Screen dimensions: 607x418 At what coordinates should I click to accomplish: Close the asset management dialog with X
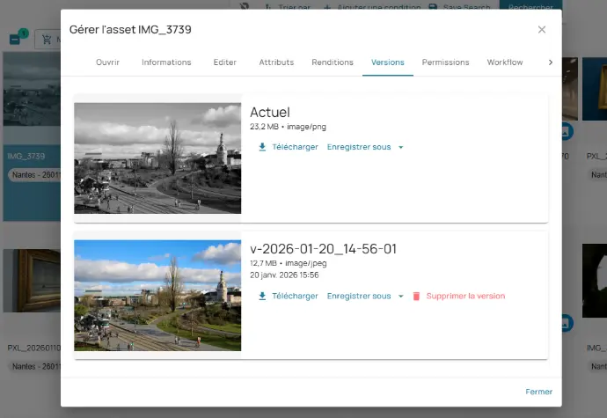tap(542, 30)
